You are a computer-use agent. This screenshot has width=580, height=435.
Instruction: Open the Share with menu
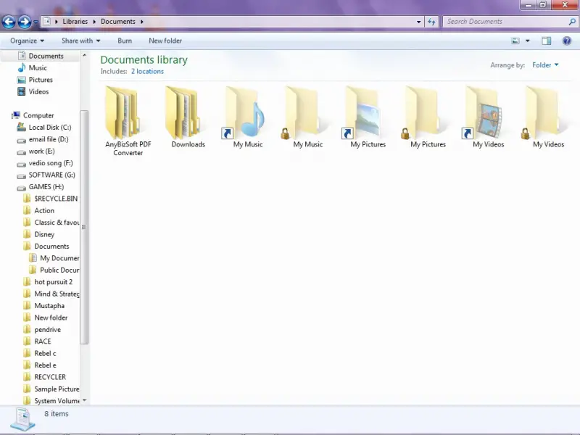coord(80,41)
